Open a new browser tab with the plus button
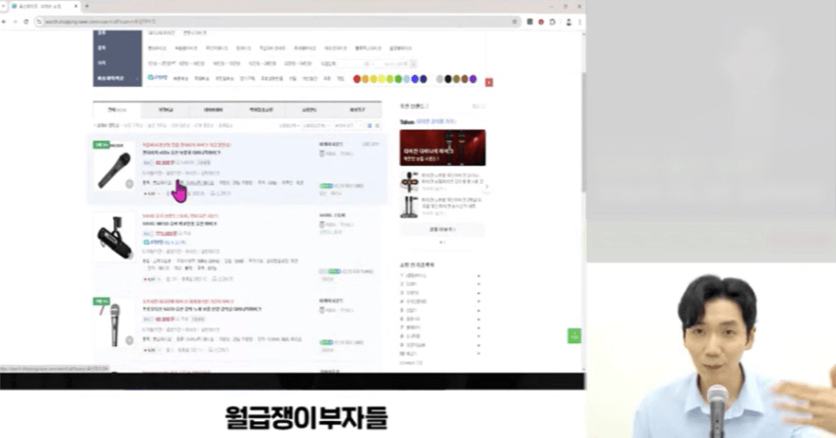This screenshot has width=836, height=438. 87,6
